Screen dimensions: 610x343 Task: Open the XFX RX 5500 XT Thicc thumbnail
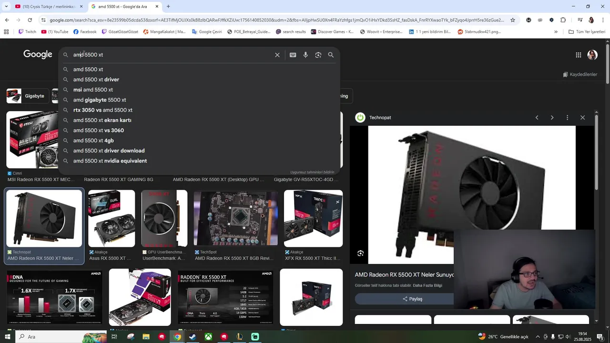(x=313, y=219)
